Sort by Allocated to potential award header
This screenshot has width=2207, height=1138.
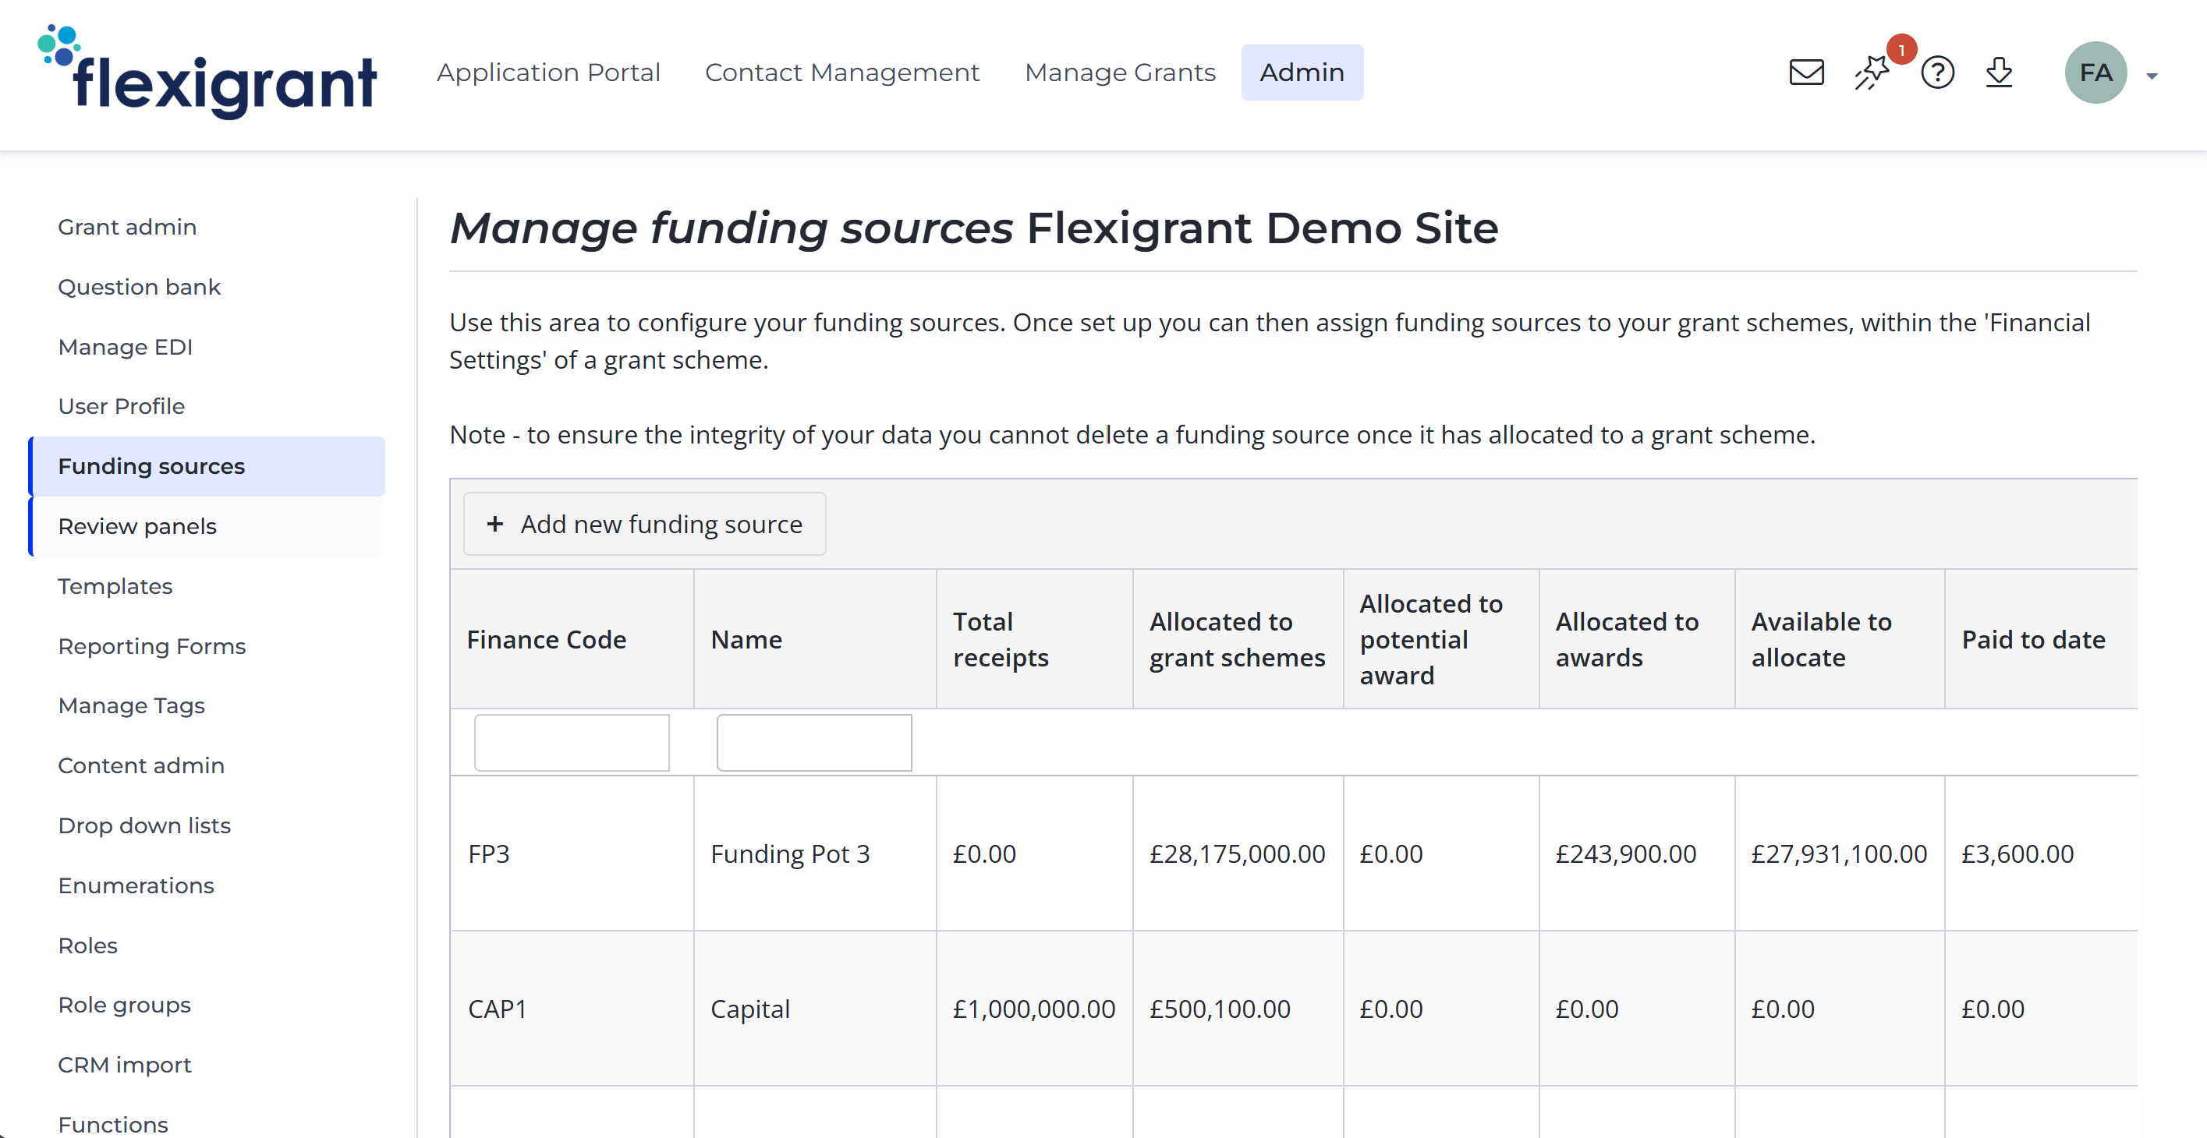point(1431,640)
